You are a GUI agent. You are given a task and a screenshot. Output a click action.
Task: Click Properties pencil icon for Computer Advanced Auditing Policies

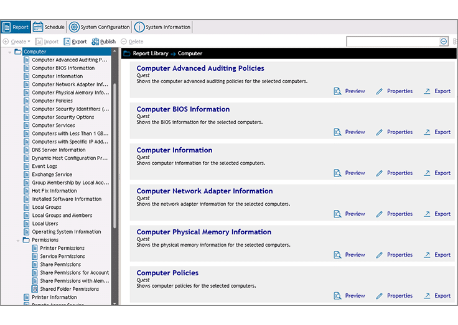(379, 91)
